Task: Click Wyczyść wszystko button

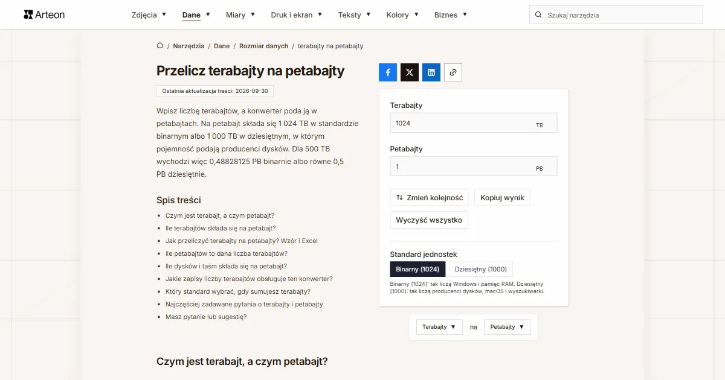Action: [429, 220]
